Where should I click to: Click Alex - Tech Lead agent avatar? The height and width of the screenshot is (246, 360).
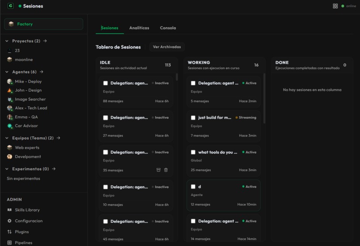10,108
